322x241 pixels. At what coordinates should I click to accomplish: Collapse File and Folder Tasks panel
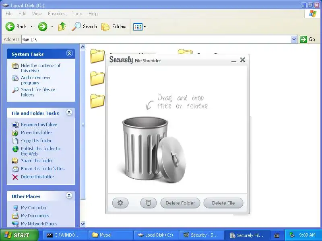[69, 112]
